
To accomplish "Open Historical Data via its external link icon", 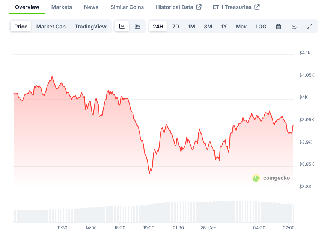I will 199,7.
